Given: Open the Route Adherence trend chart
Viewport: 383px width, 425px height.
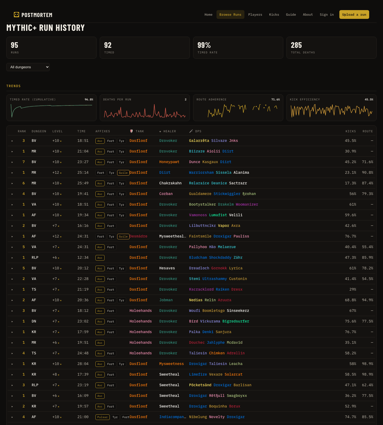Looking at the screenshot, I should [x=238, y=108].
